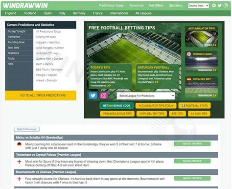Open the settings gear icon in header
232x189 pixels.
[214, 5]
